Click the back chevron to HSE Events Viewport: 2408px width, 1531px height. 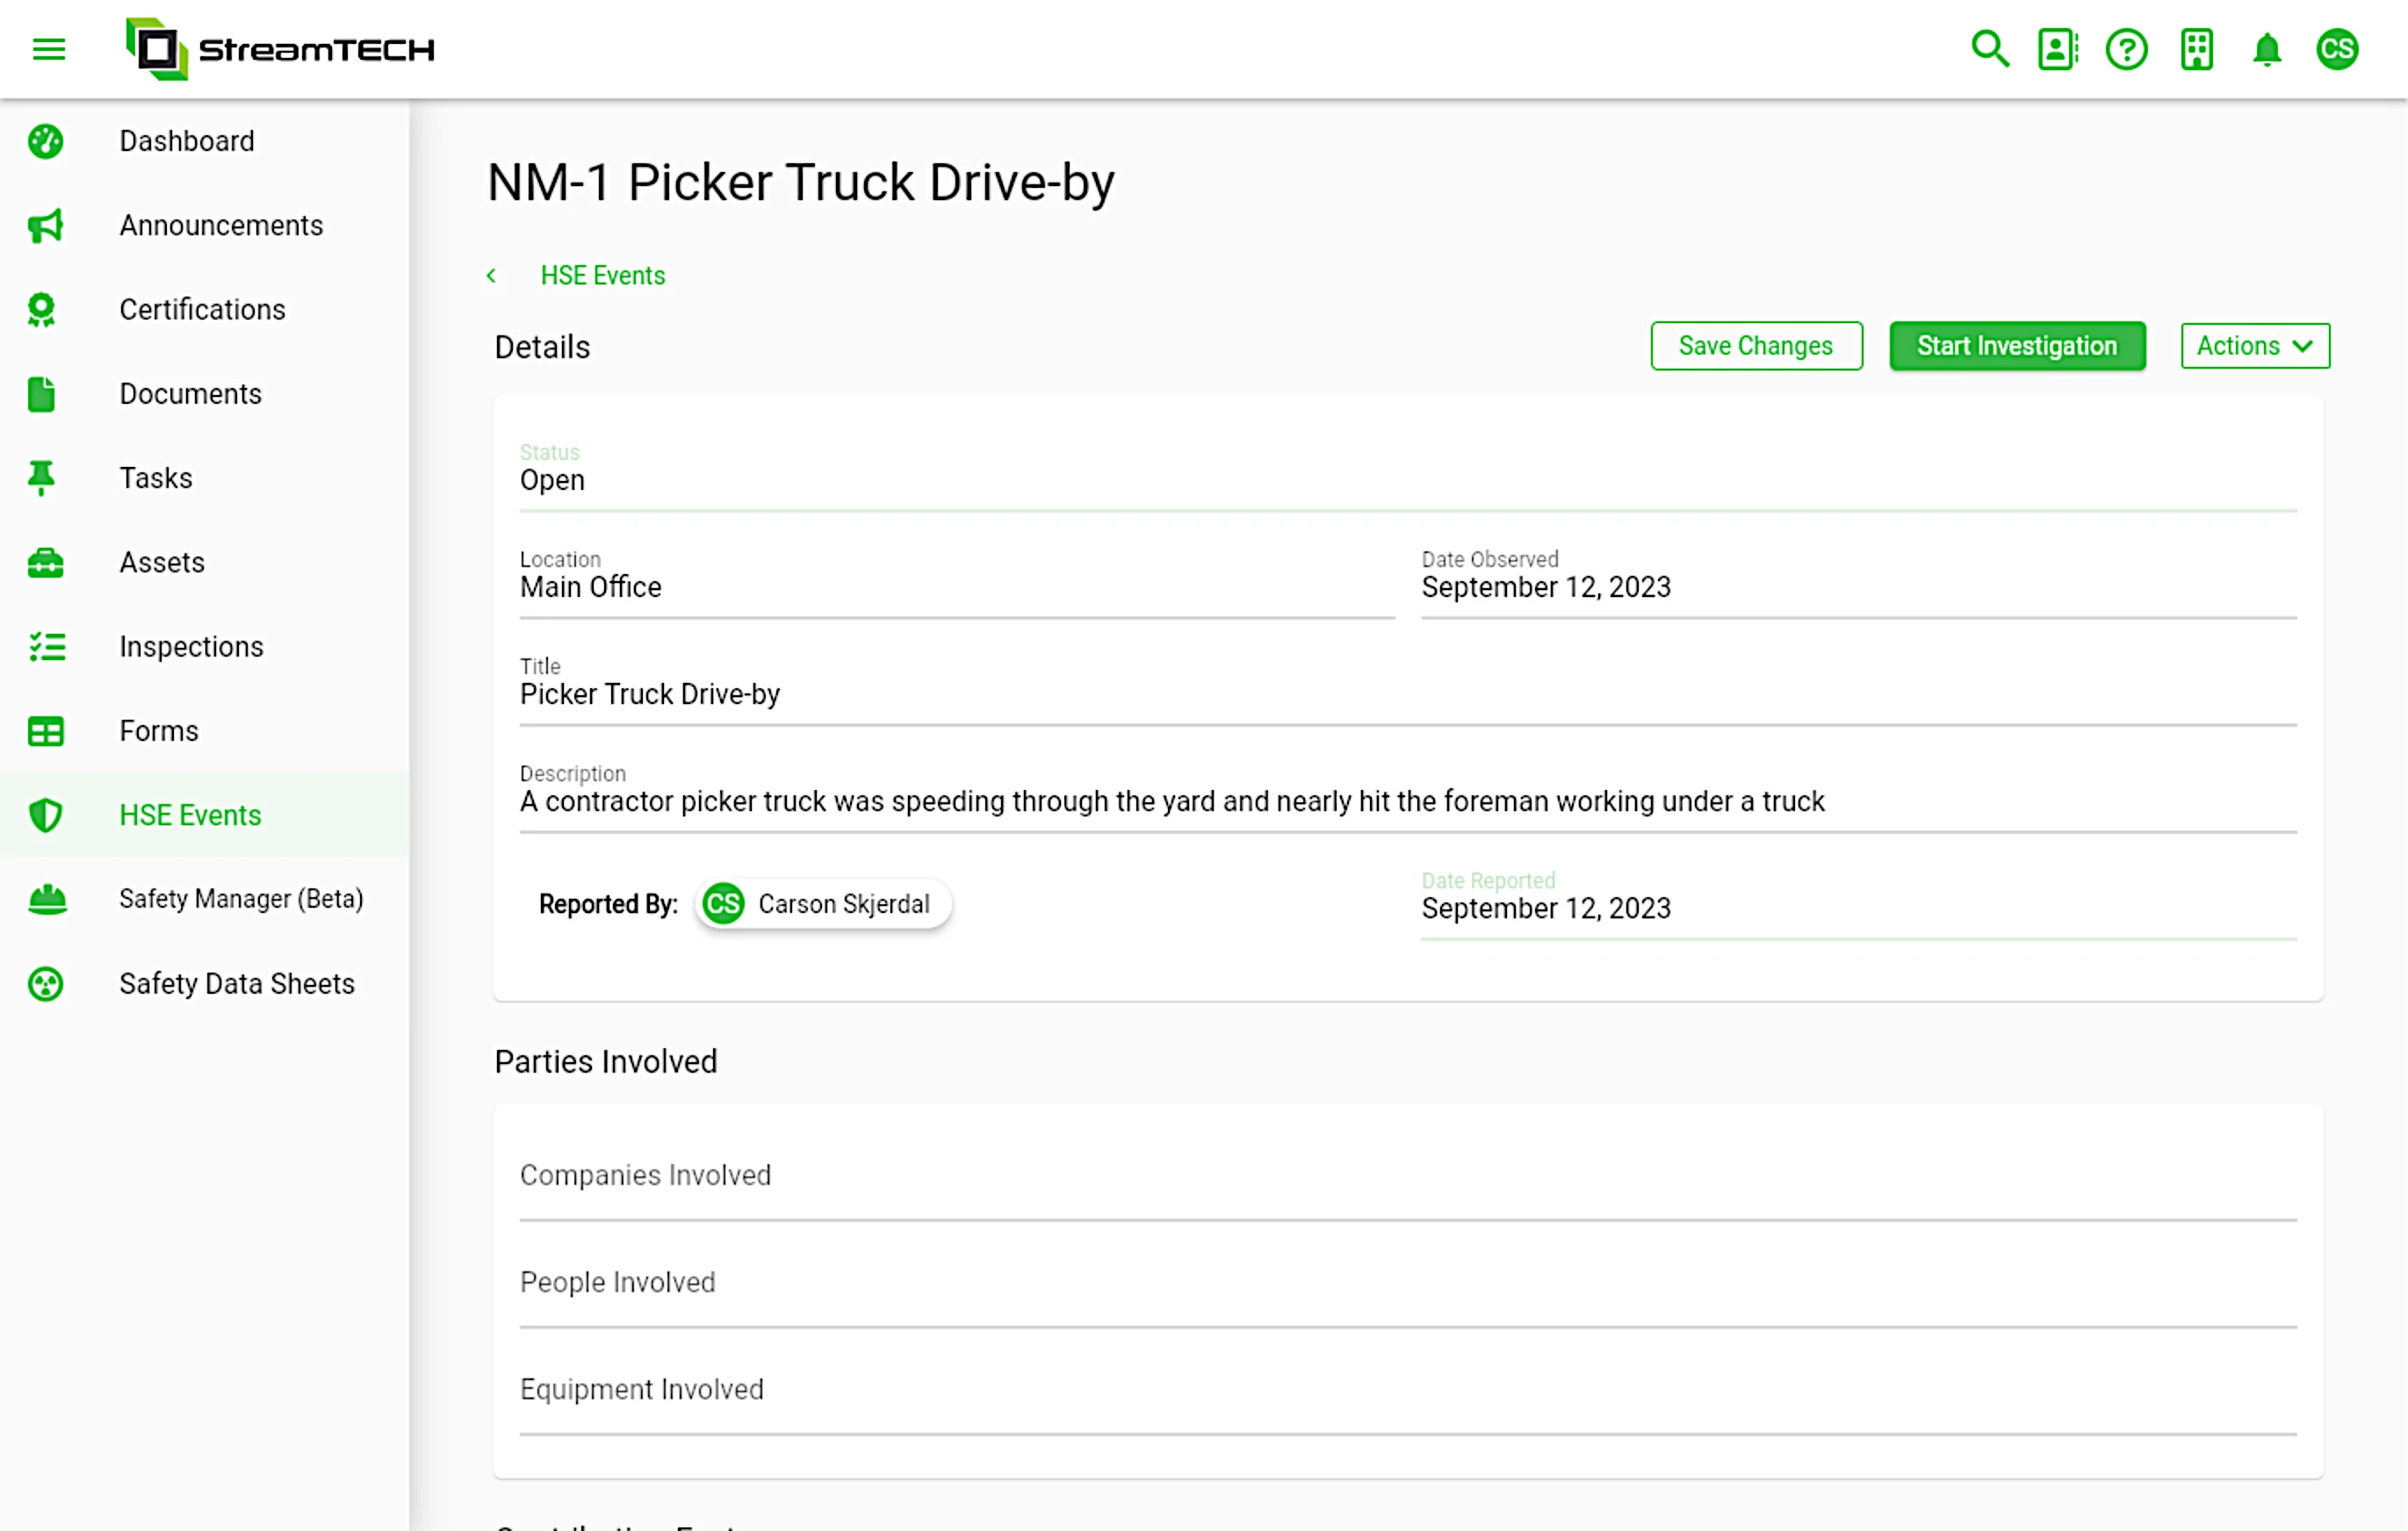click(492, 276)
